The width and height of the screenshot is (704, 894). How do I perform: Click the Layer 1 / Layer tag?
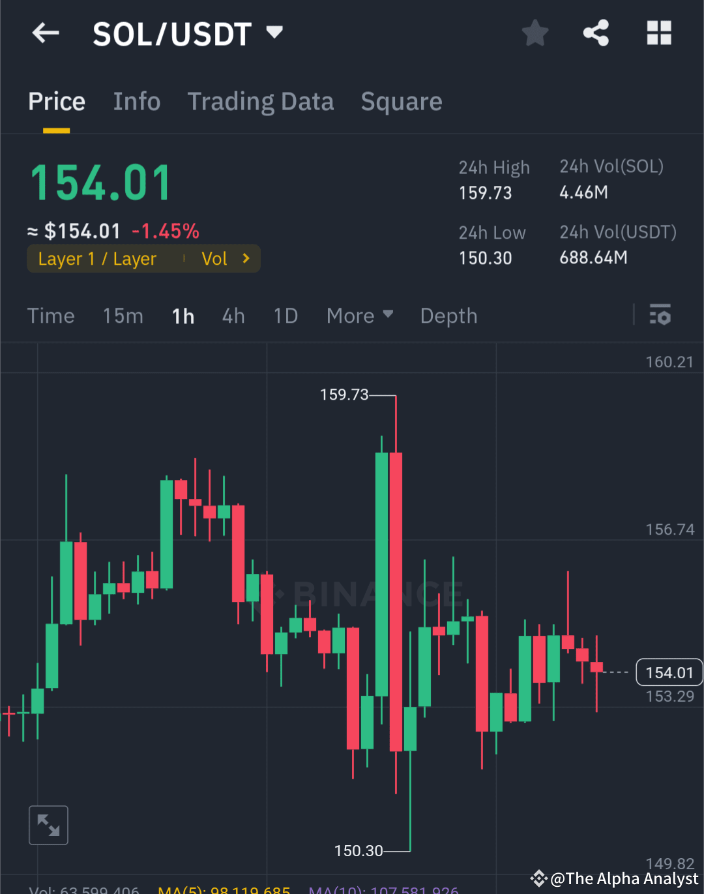point(97,258)
